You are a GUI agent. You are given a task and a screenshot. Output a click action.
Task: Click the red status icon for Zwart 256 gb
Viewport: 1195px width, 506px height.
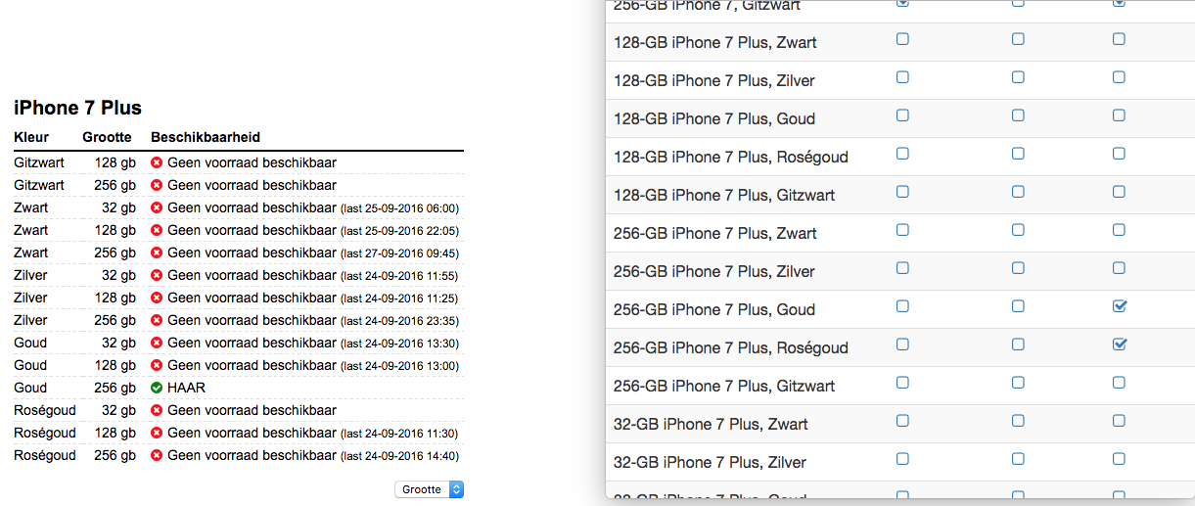tap(157, 253)
